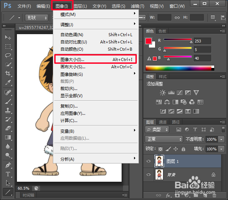
Task: Open the line tool preset picker arrow
Action: [19, 18]
